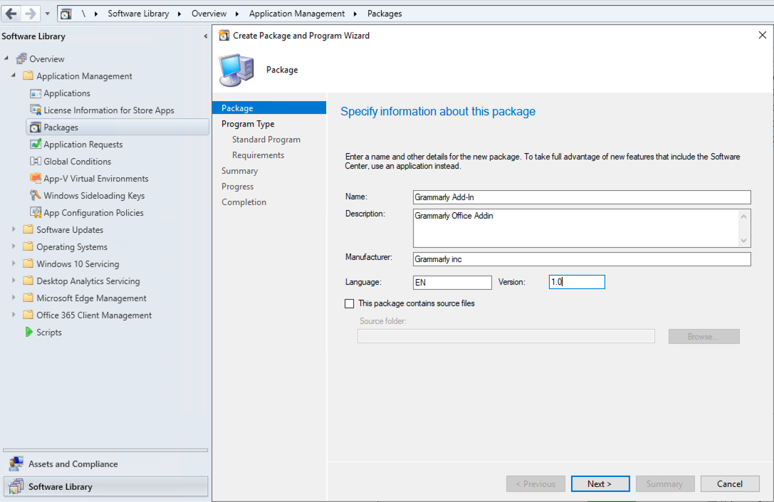Viewport: 774px width, 502px height.
Task: Expand the Desktop Analytics Servicing tree node
Action: coord(14,281)
